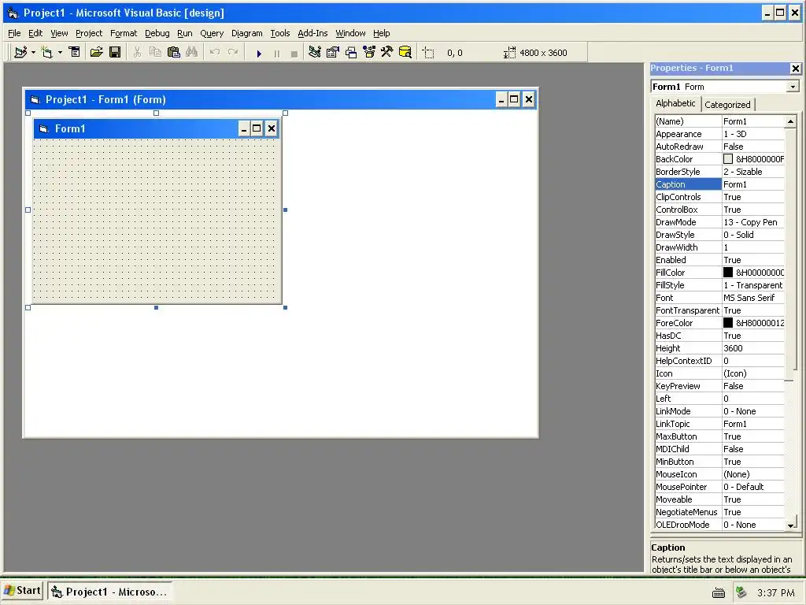Click the Add Standard EXE Project icon
Screen dimensions: 806x605
[20, 52]
